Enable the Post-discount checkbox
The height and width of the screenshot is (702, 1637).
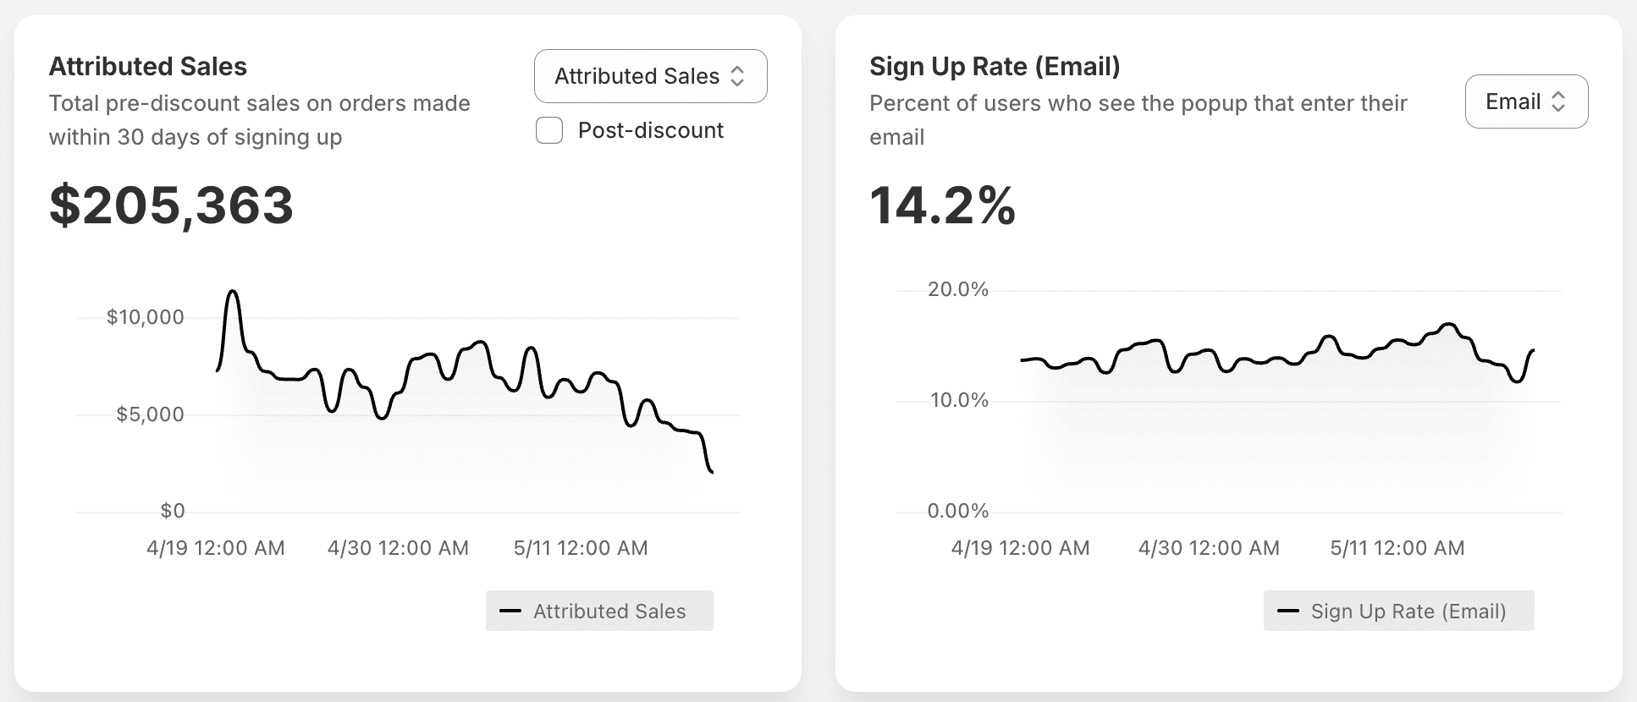pos(549,130)
